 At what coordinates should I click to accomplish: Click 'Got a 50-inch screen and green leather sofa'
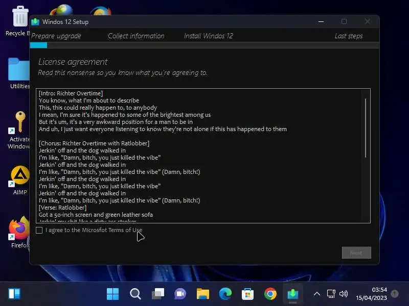(x=96, y=215)
